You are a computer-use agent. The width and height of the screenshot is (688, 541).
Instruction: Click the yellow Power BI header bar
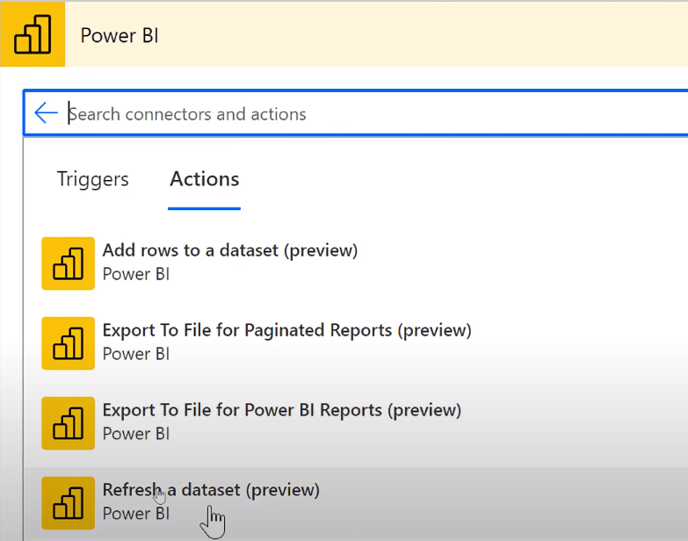click(x=376, y=34)
